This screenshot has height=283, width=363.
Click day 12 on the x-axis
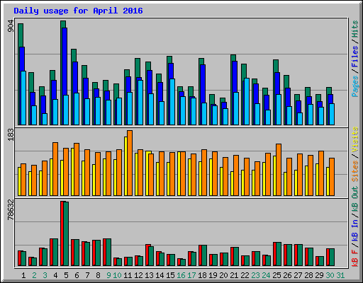click(138, 275)
